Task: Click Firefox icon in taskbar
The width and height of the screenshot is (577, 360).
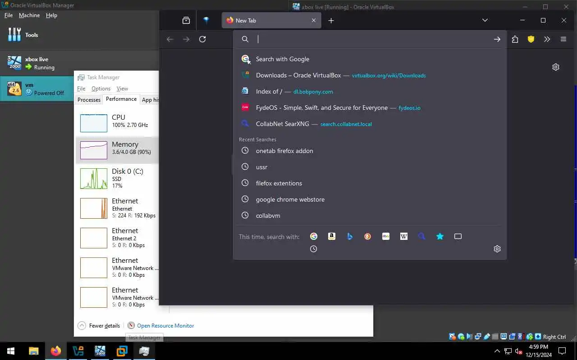Action: pos(55,351)
